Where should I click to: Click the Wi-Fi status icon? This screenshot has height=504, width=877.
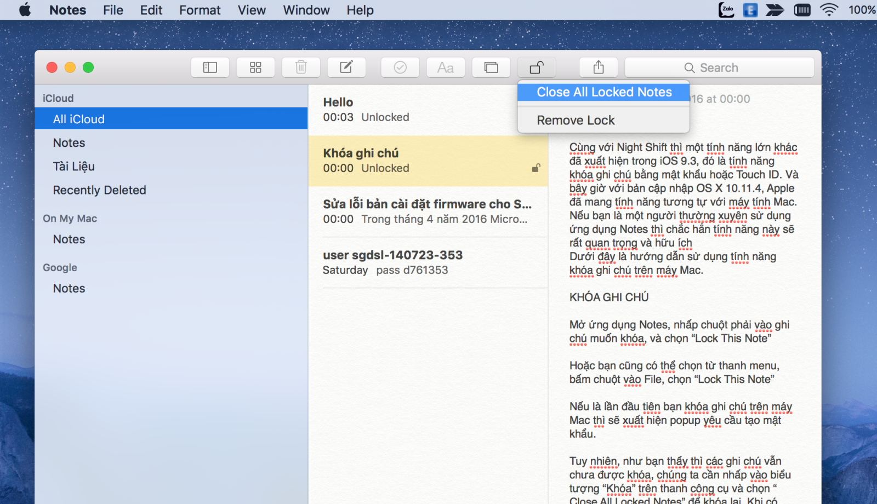[x=829, y=10]
